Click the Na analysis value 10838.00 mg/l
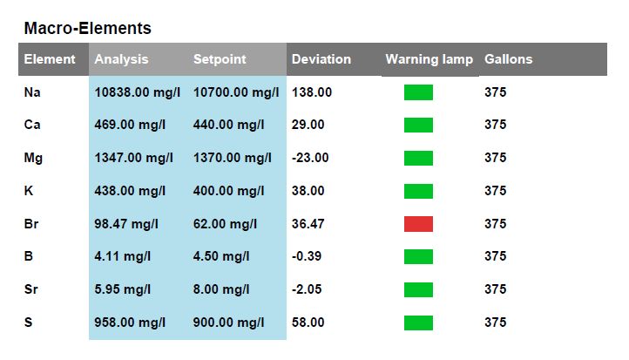 point(137,92)
